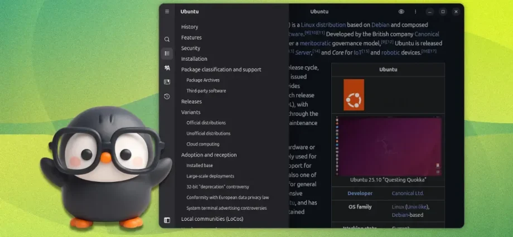Open the Linux link in OS family row
Image resolution: width=513 pixels, height=237 pixels.
click(398, 207)
